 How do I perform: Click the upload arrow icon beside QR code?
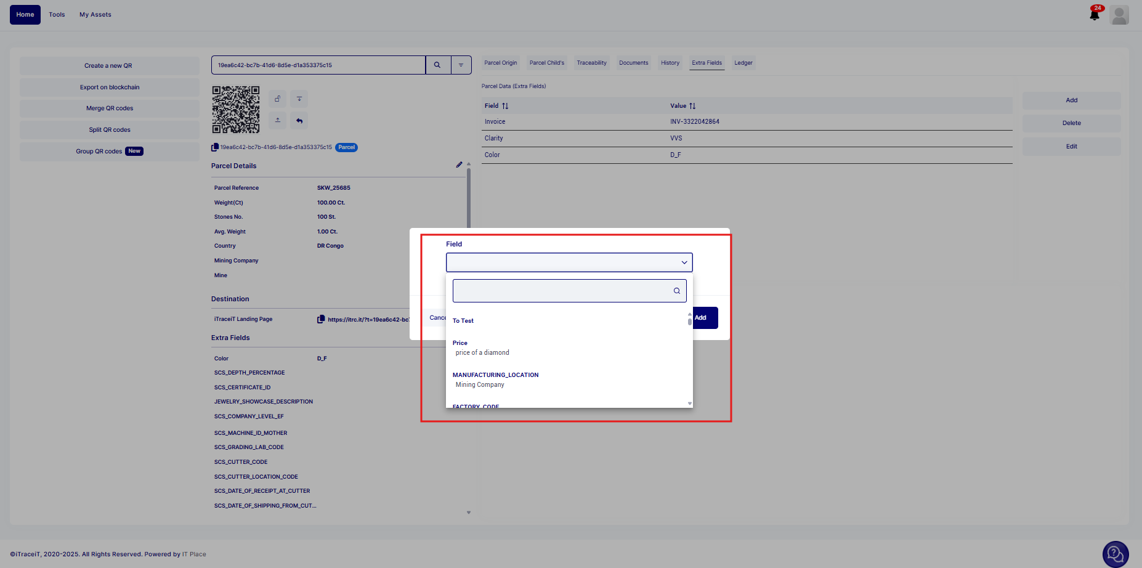pos(278,120)
